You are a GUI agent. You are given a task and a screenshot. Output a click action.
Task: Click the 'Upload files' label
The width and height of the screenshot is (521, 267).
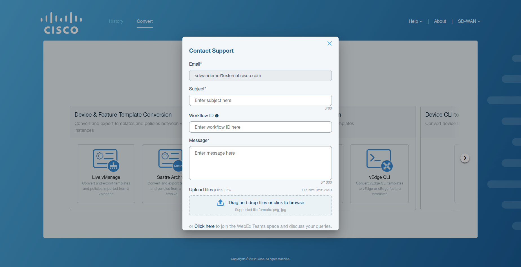coord(201,190)
